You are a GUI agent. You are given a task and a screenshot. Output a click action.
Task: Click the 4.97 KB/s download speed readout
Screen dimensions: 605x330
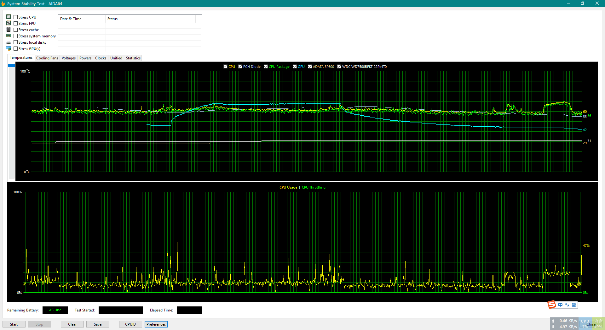(568, 327)
